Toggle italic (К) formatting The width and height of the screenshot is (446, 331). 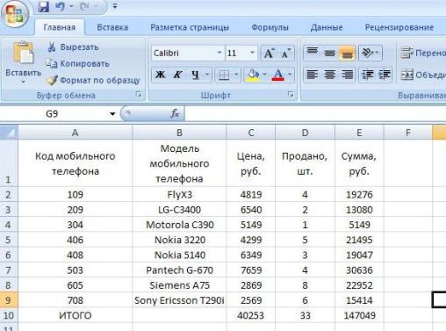[x=177, y=75]
